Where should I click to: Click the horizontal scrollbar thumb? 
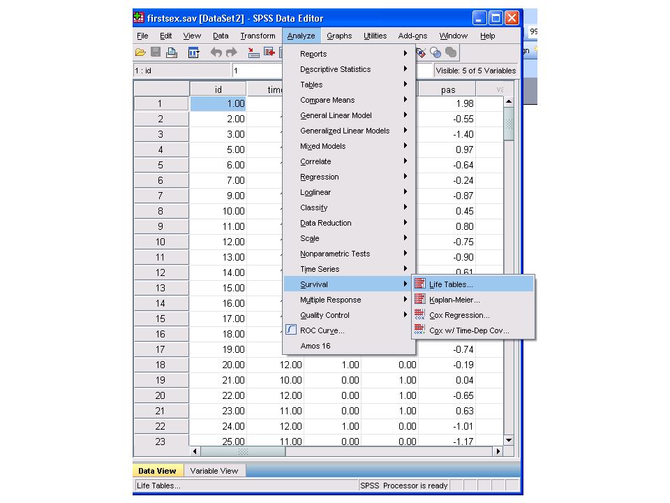(243, 451)
